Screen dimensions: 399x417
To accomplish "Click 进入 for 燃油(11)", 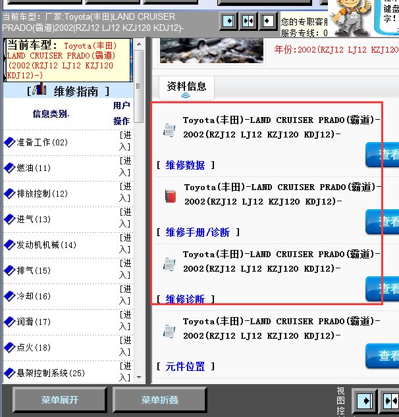I will (125, 167).
